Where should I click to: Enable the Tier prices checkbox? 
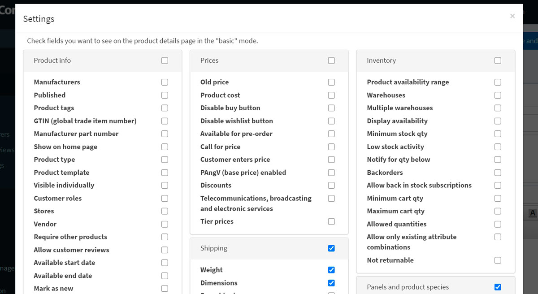(331, 221)
